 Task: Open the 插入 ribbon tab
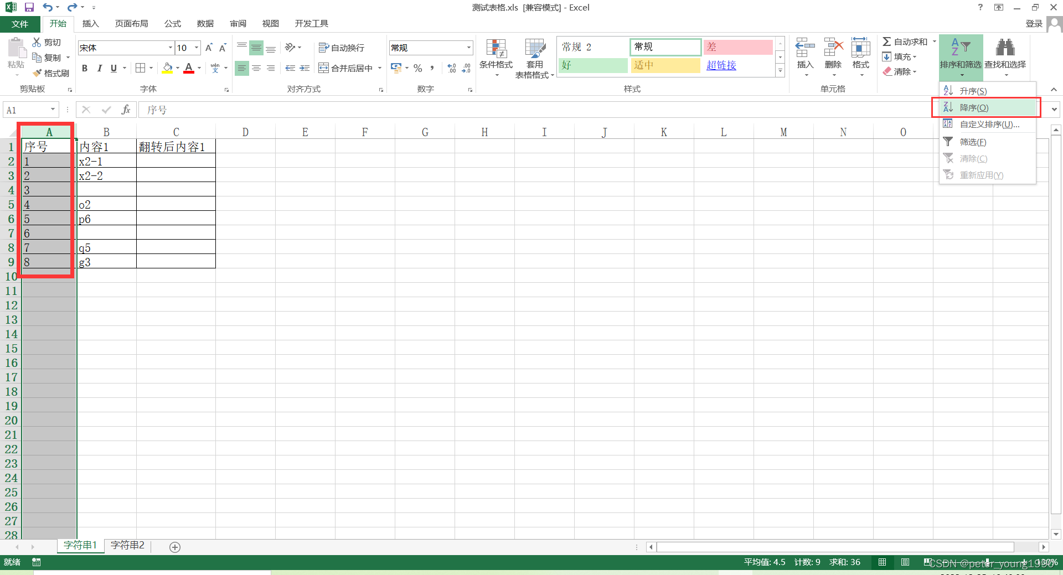point(90,23)
